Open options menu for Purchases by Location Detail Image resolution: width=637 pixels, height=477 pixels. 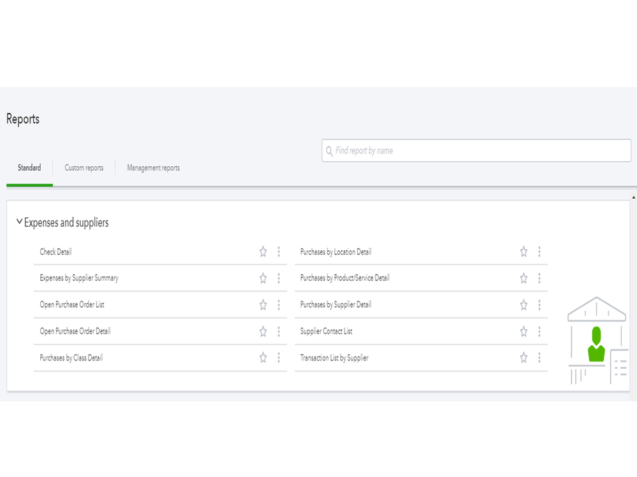click(x=539, y=252)
